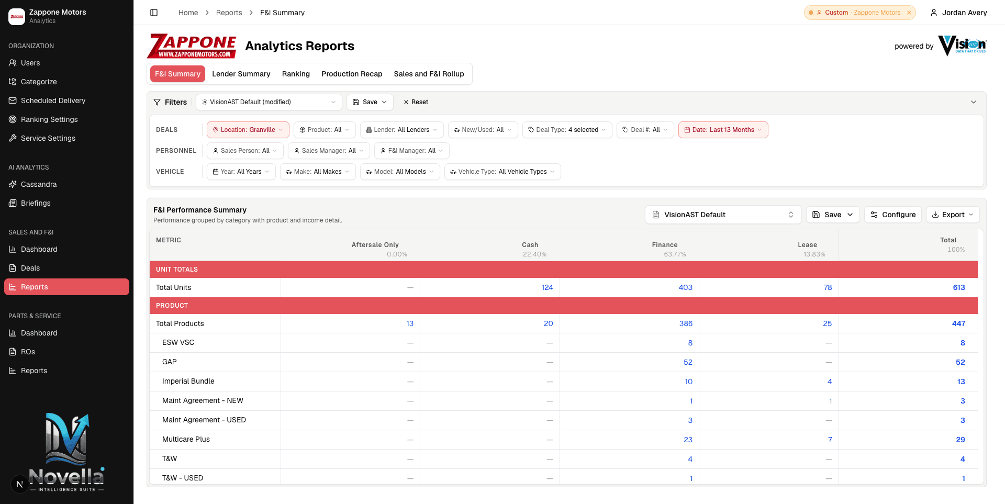Open Users in the sidebar
Viewport: 1005px width, 504px height.
[x=66, y=63]
